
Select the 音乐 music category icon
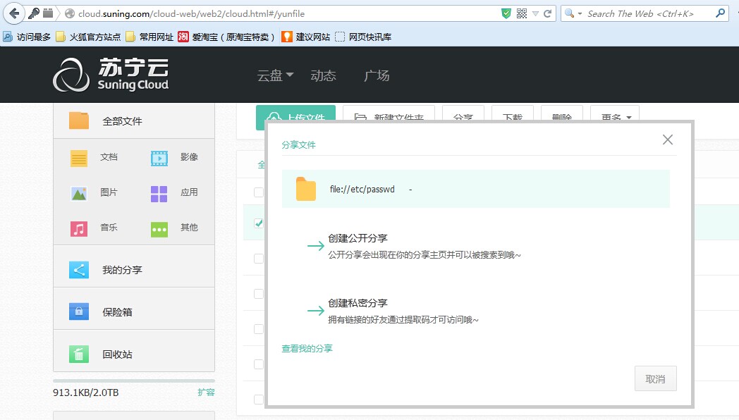(79, 229)
